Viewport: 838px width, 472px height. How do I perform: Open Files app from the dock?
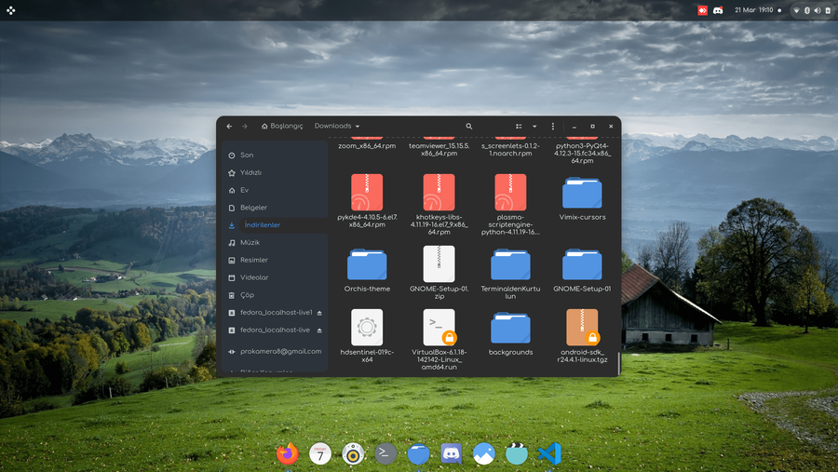[418, 453]
